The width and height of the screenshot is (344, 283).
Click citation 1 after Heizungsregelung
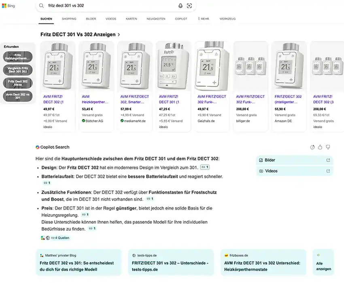point(85,214)
